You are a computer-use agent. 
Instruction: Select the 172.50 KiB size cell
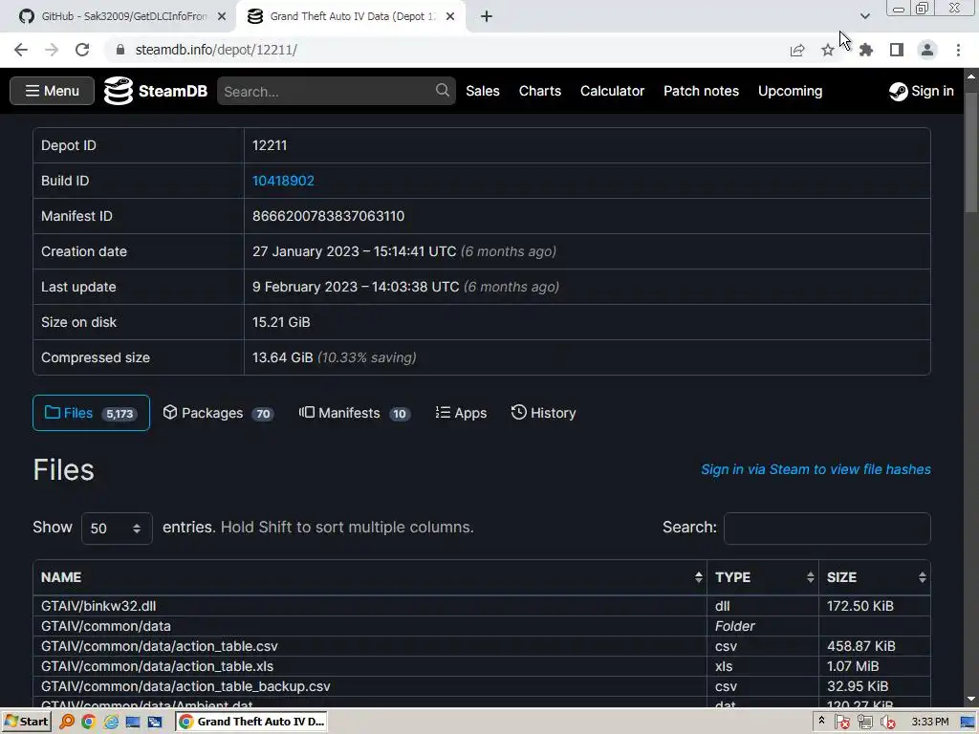pos(875,606)
